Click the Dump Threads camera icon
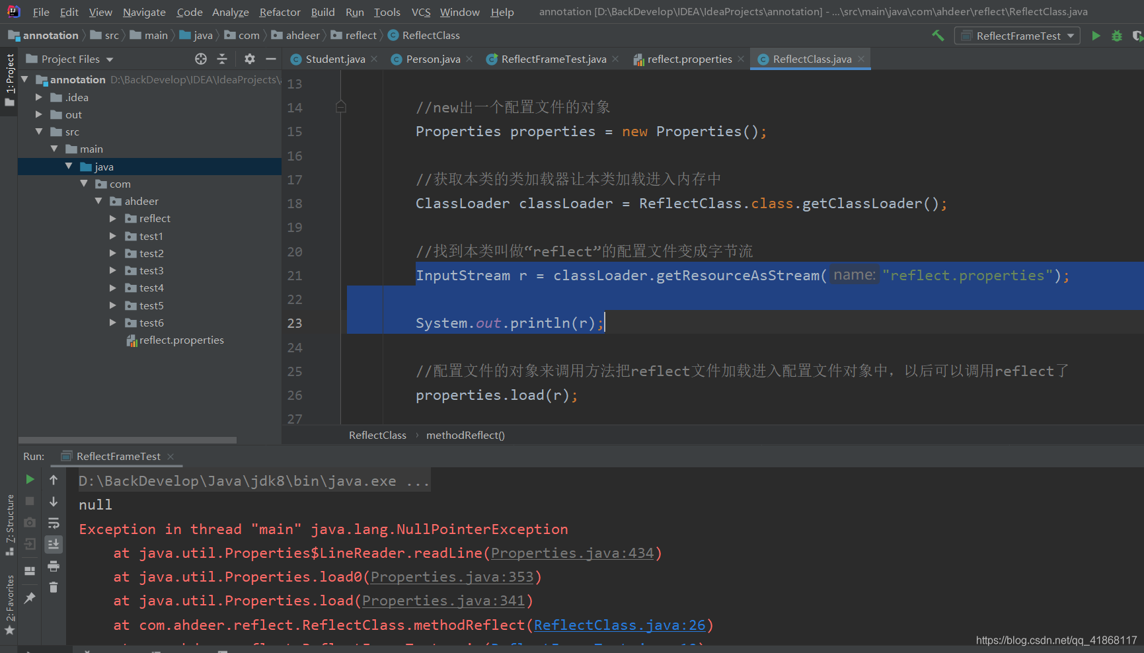The height and width of the screenshot is (653, 1144). [x=30, y=522]
